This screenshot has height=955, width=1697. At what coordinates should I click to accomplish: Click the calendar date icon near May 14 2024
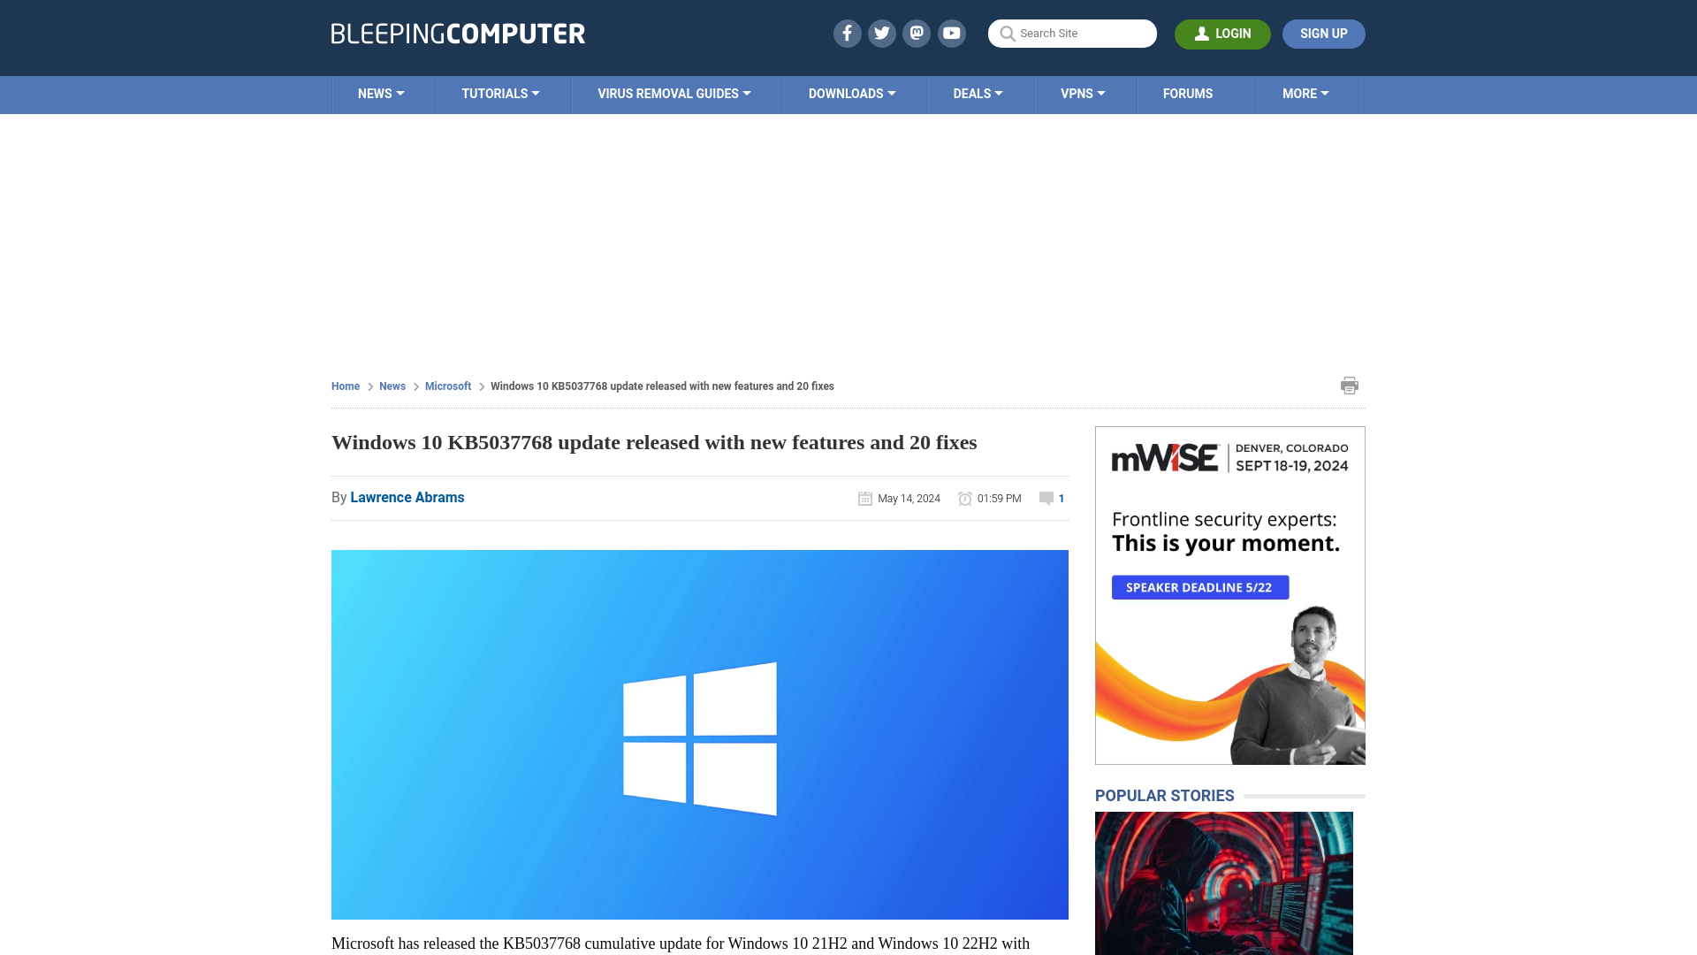(864, 498)
